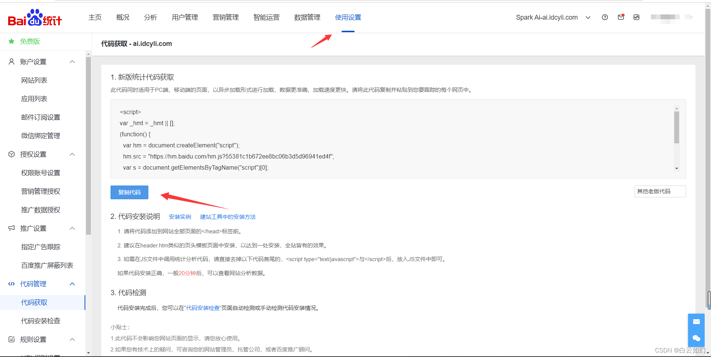Click the green star free version icon
Screen dimensions: 711x357
tap(11, 41)
